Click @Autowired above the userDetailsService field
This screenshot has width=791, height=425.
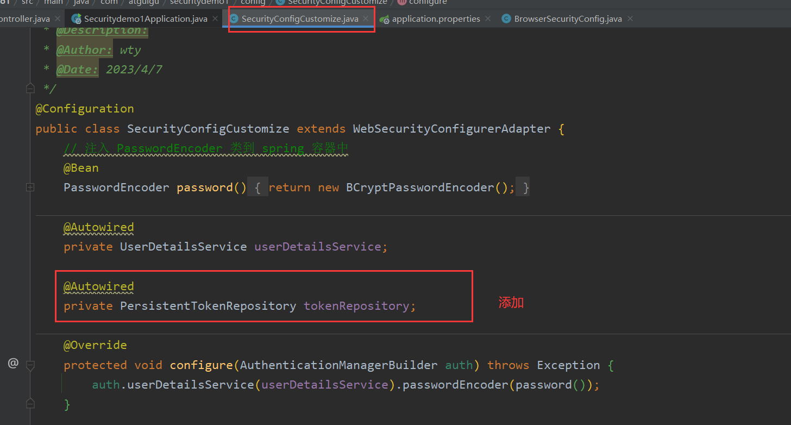(98, 227)
